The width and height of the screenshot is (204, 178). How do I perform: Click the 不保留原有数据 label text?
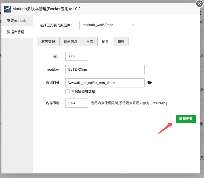83,92
